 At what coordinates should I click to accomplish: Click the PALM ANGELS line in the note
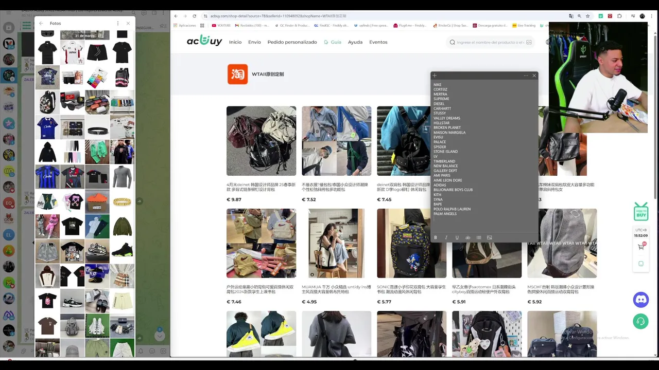pyautogui.click(x=445, y=214)
